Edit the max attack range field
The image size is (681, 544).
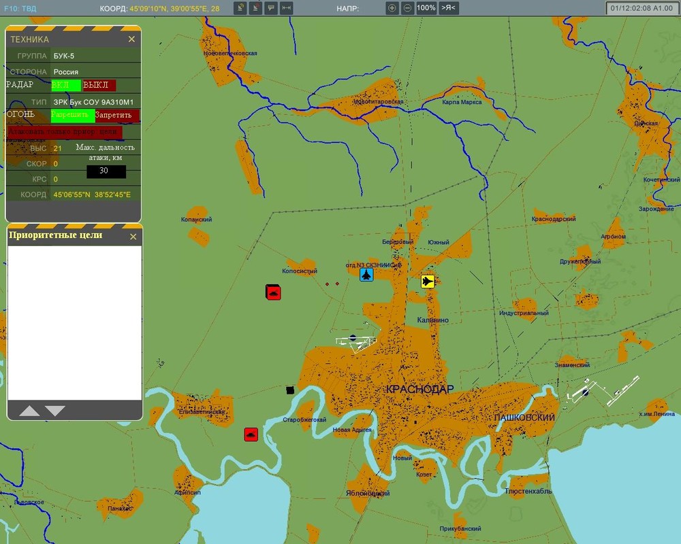tap(106, 171)
